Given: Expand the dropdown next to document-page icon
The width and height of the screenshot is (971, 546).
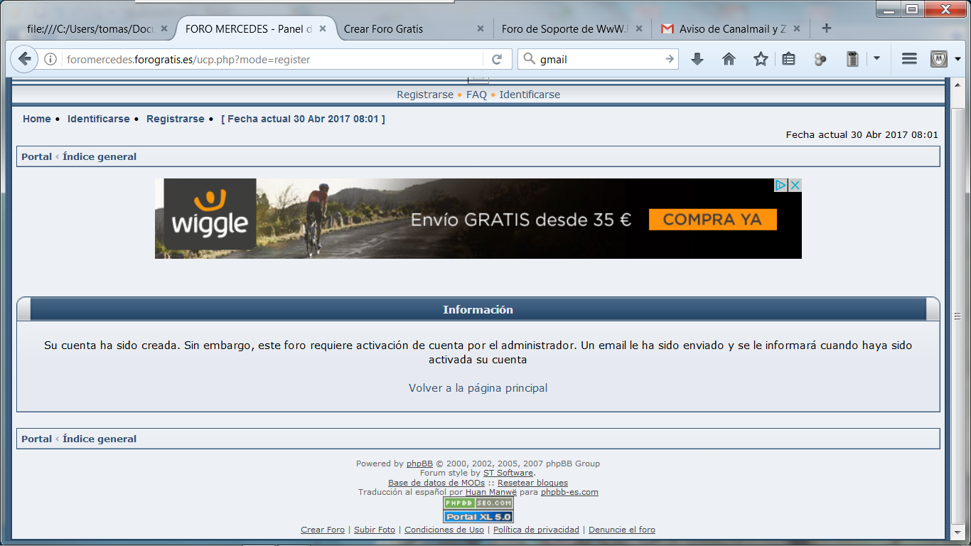Looking at the screenshot, I should point(876,60).
